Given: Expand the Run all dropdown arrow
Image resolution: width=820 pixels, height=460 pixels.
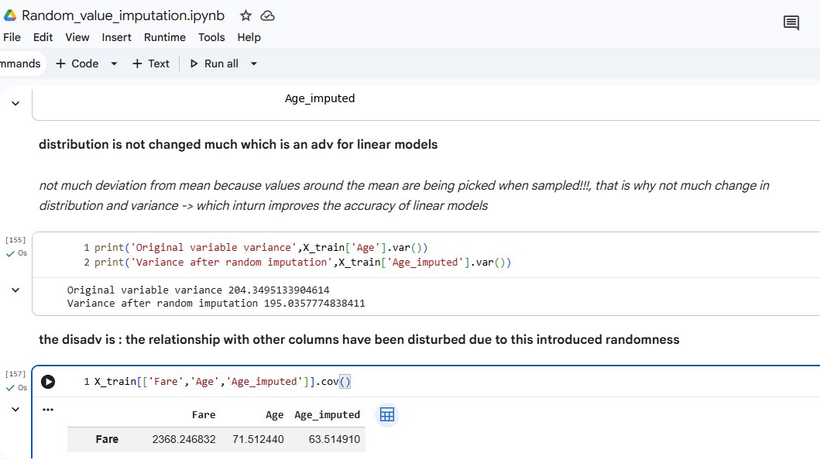Looking at the screenshot, I should coord(254,64).
